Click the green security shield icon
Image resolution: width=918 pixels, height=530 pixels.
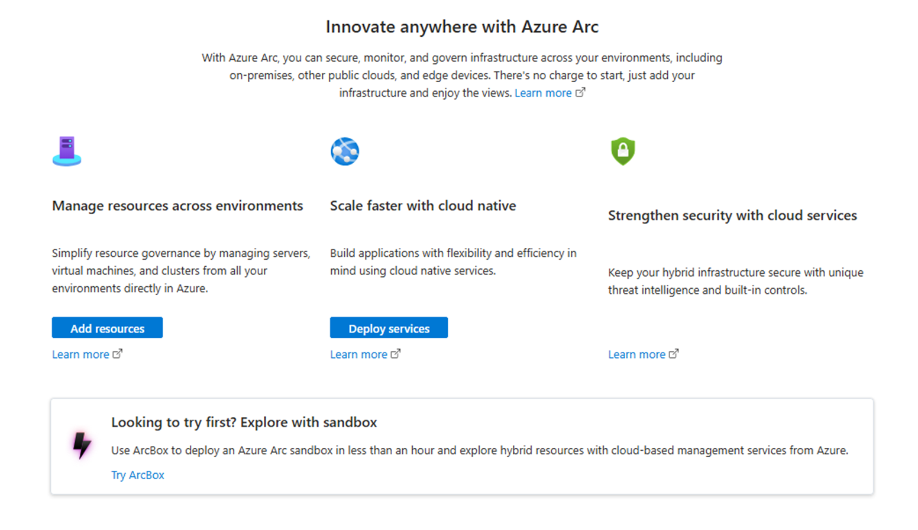[x=623, y=151]
